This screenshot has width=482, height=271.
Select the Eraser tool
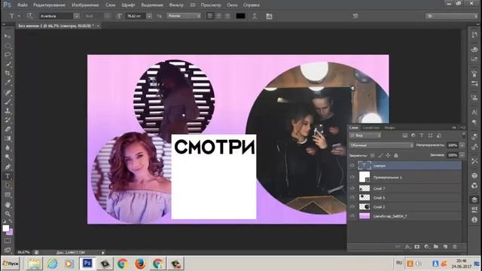(8, 129)
